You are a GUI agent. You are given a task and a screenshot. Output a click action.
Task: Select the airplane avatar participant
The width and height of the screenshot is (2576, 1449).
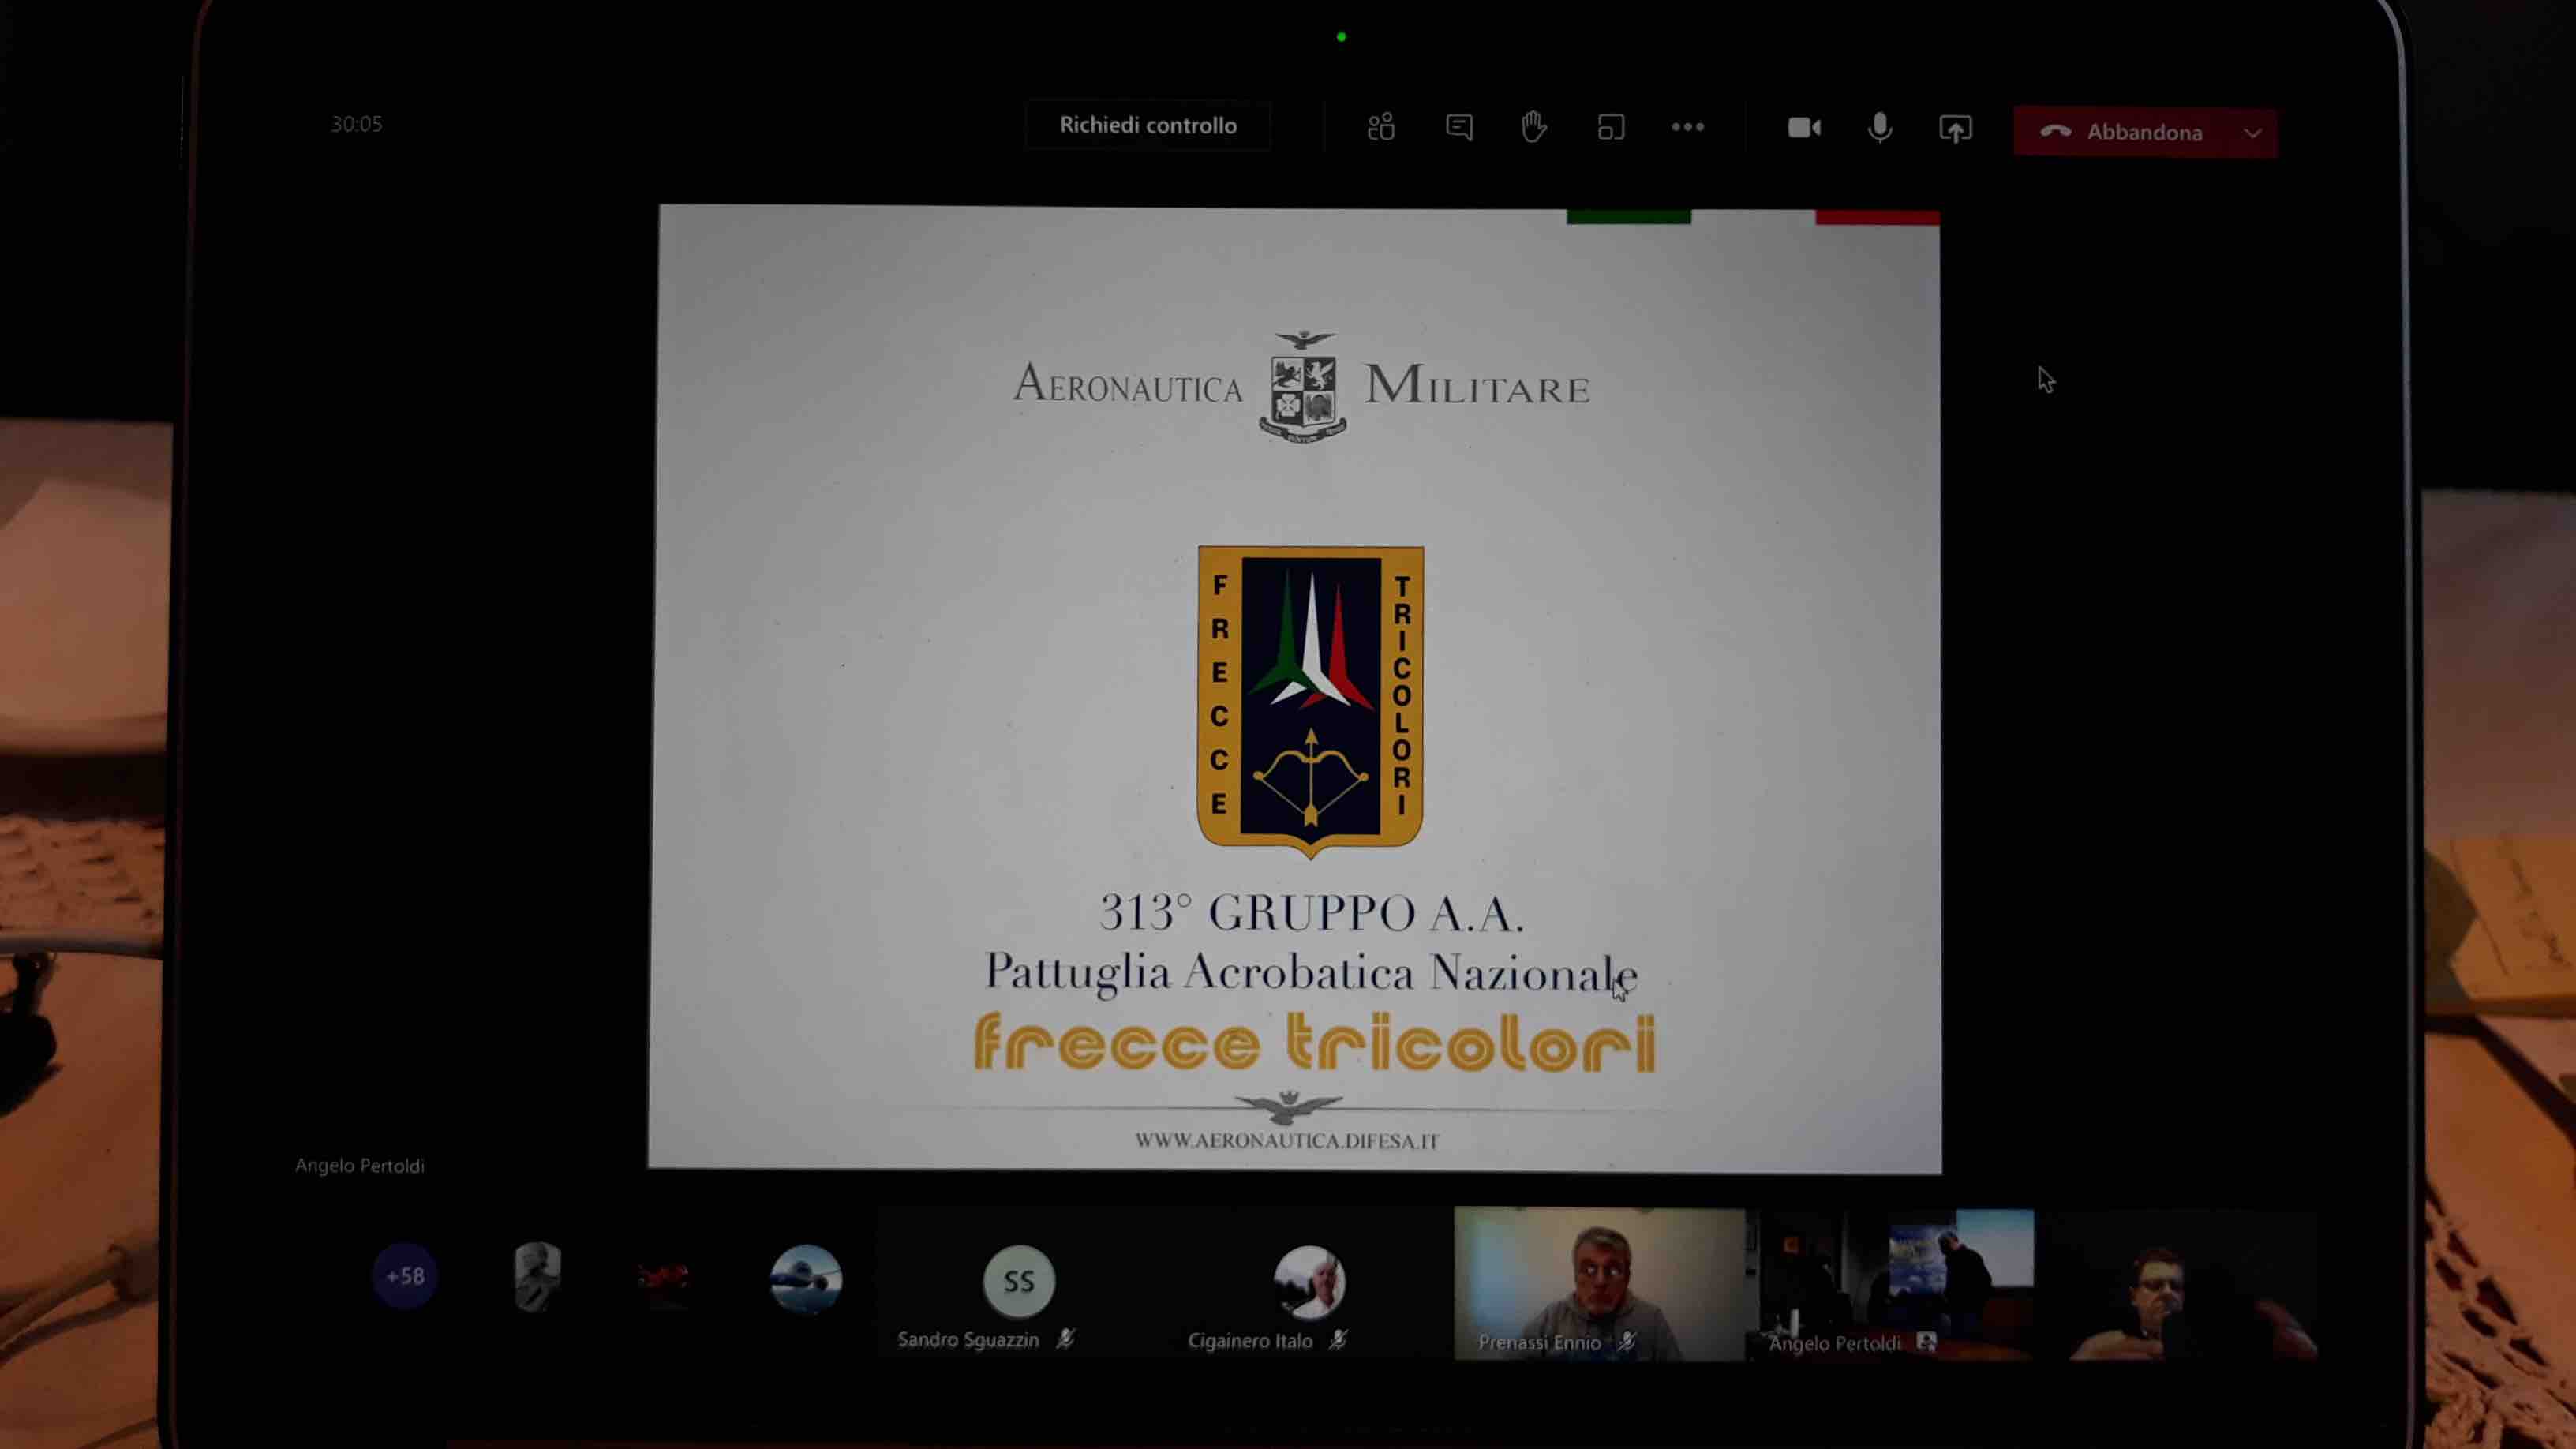click(x=806, y=1279)
